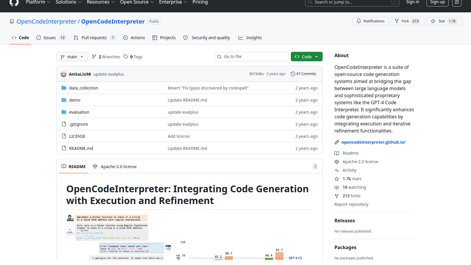Viewport: 471px width, 265px height.
Task: Click the Sign in link
Action: click(x=412, y=2)
